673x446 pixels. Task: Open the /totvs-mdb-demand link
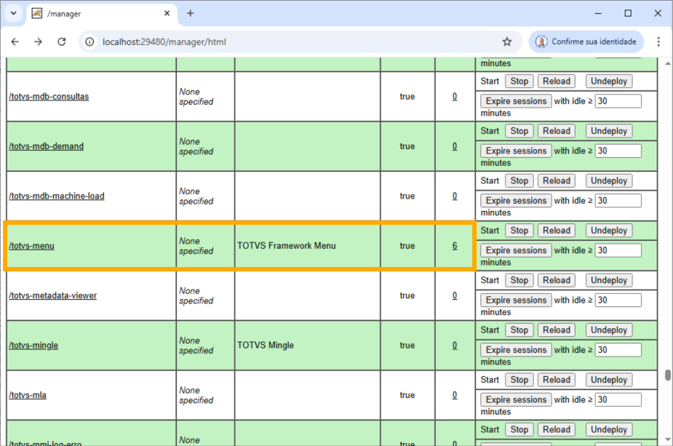pyautogui.click(x=47, y=146)
